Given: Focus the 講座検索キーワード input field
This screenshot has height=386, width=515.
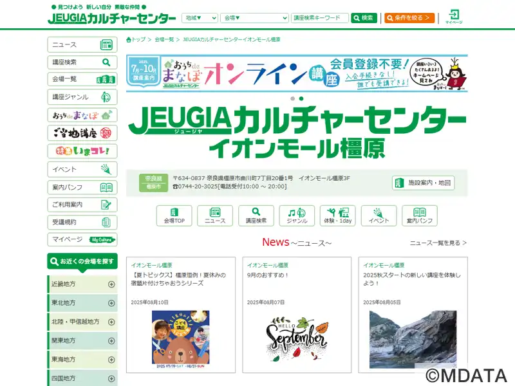Looking at the screenshot, I should coord(319,18).
